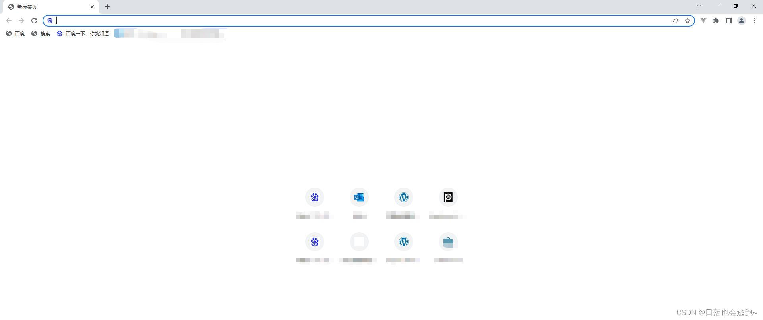Open Chrome three-dot menu
The image size is (763, 320).
point(754,21)
